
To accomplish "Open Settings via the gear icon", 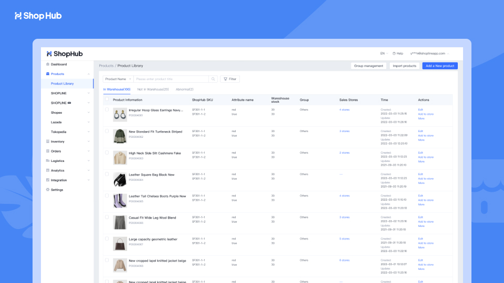I will tap(48, 190).
